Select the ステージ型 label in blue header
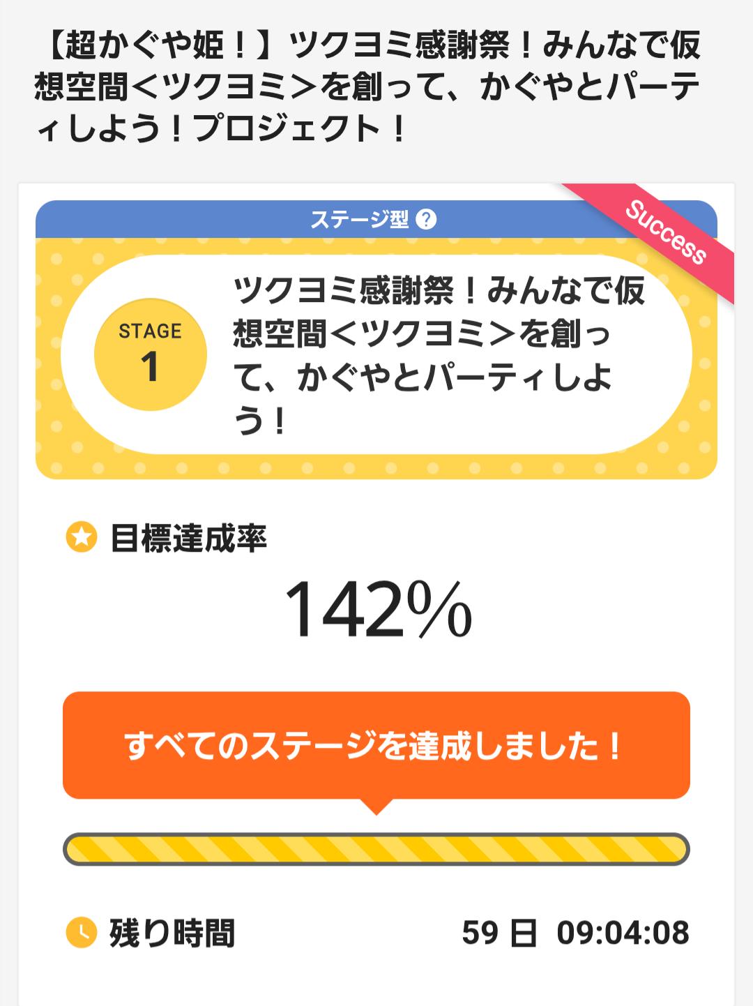753x1006 pixels. pos(359,220)
